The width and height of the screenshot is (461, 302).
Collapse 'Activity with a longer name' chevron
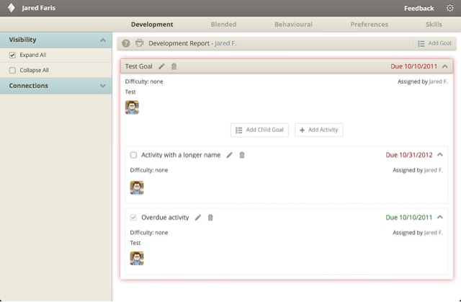[x=440, y=155]
